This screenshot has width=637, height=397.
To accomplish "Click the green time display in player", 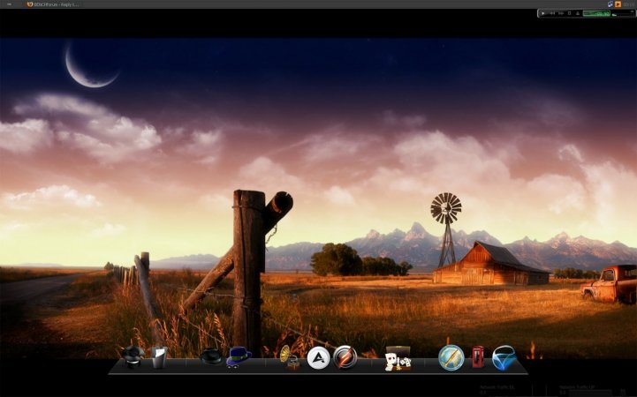I will point(596,13).
